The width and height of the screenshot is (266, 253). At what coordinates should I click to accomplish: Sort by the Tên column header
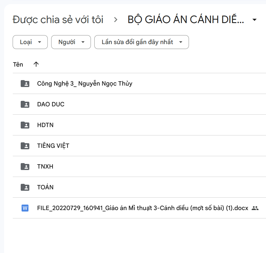pos(18,64)
